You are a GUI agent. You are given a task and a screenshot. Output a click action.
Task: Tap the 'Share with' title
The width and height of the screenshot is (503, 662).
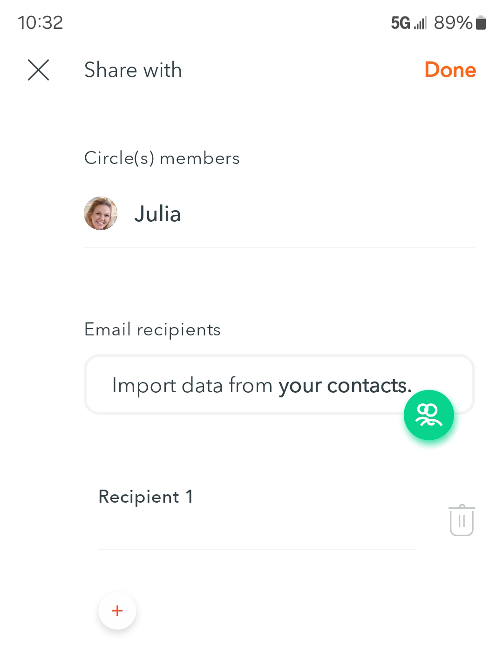(x=133, y=70)
